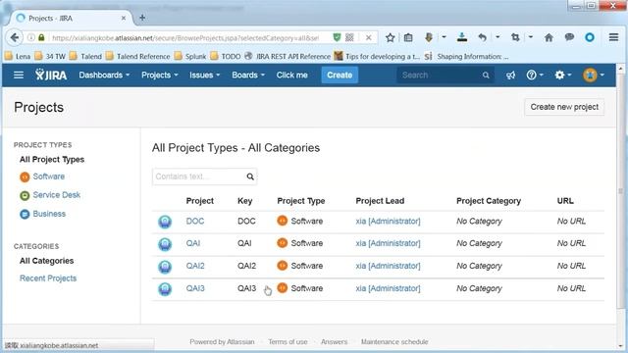Open the Talend Reference bookmark folder
628x353 pixels.
click(x=137, y=57)
